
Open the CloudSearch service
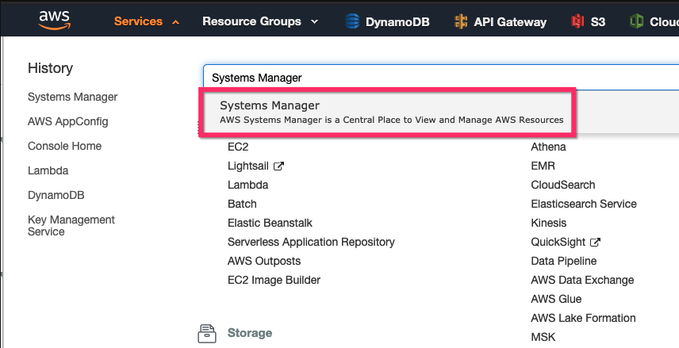[x=563, y=185]
